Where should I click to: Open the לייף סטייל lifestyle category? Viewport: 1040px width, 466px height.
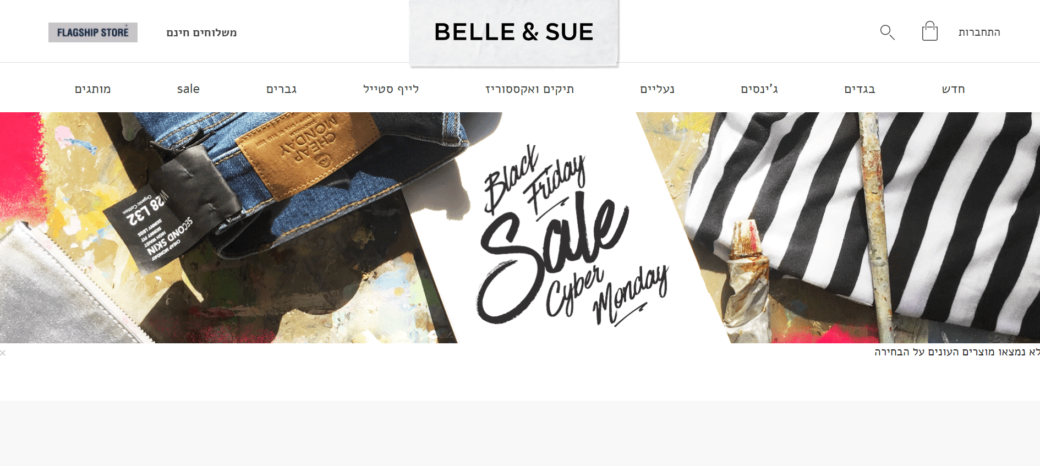391,89
